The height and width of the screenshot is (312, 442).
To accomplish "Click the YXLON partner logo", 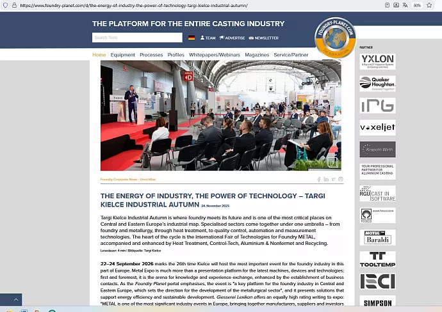I will (x=377, y=61).
